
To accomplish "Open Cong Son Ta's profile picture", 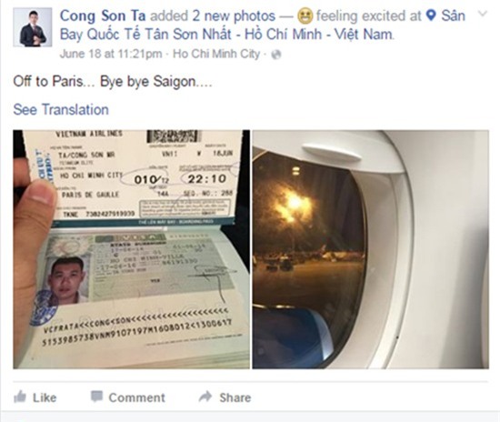I will (33, 27).
